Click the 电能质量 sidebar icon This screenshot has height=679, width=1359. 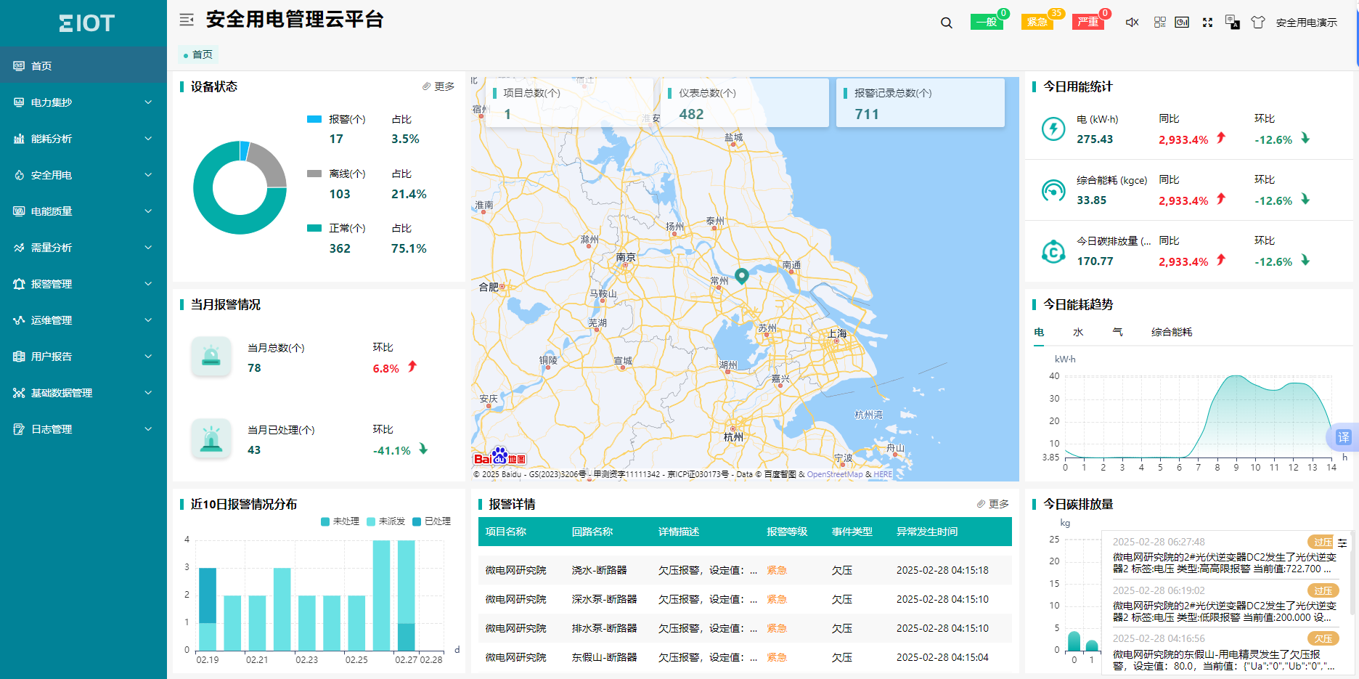click(19, 211)
